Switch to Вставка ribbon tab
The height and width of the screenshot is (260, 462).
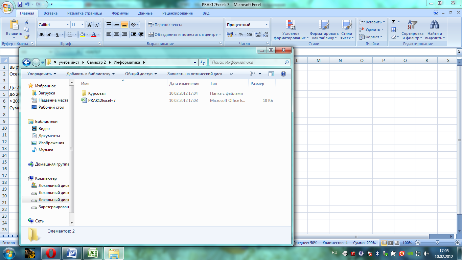50,13
